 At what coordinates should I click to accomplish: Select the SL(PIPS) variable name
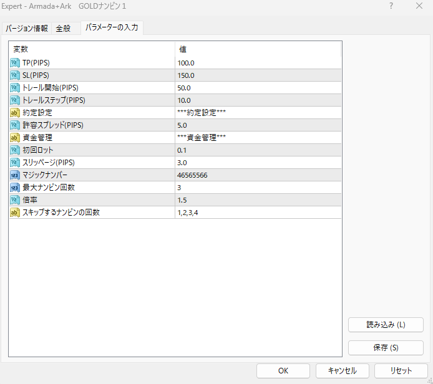click(36, 75)
